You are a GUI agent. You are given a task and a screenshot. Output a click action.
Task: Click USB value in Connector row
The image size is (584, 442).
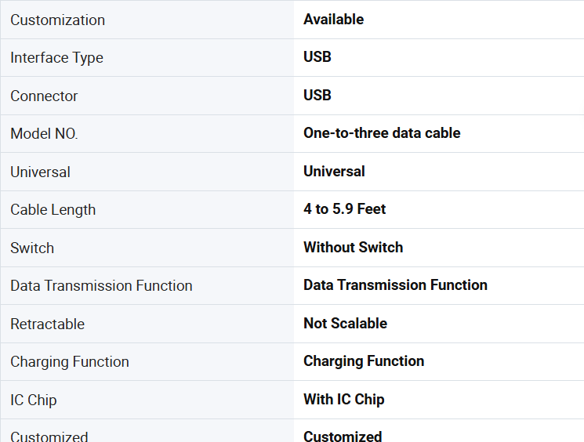coord(317,96)
